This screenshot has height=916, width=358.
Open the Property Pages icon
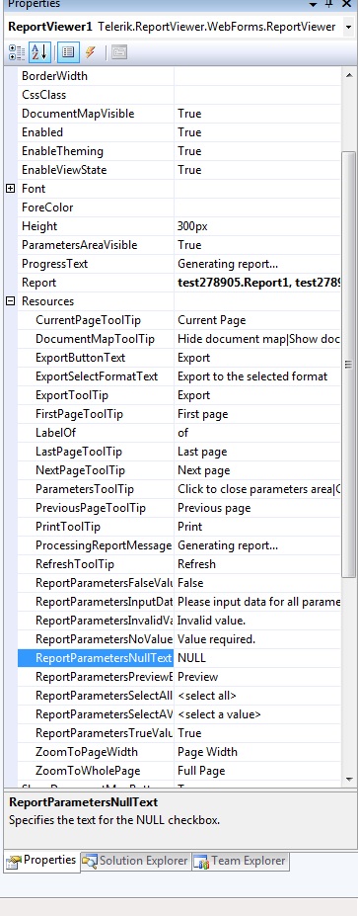119,52
